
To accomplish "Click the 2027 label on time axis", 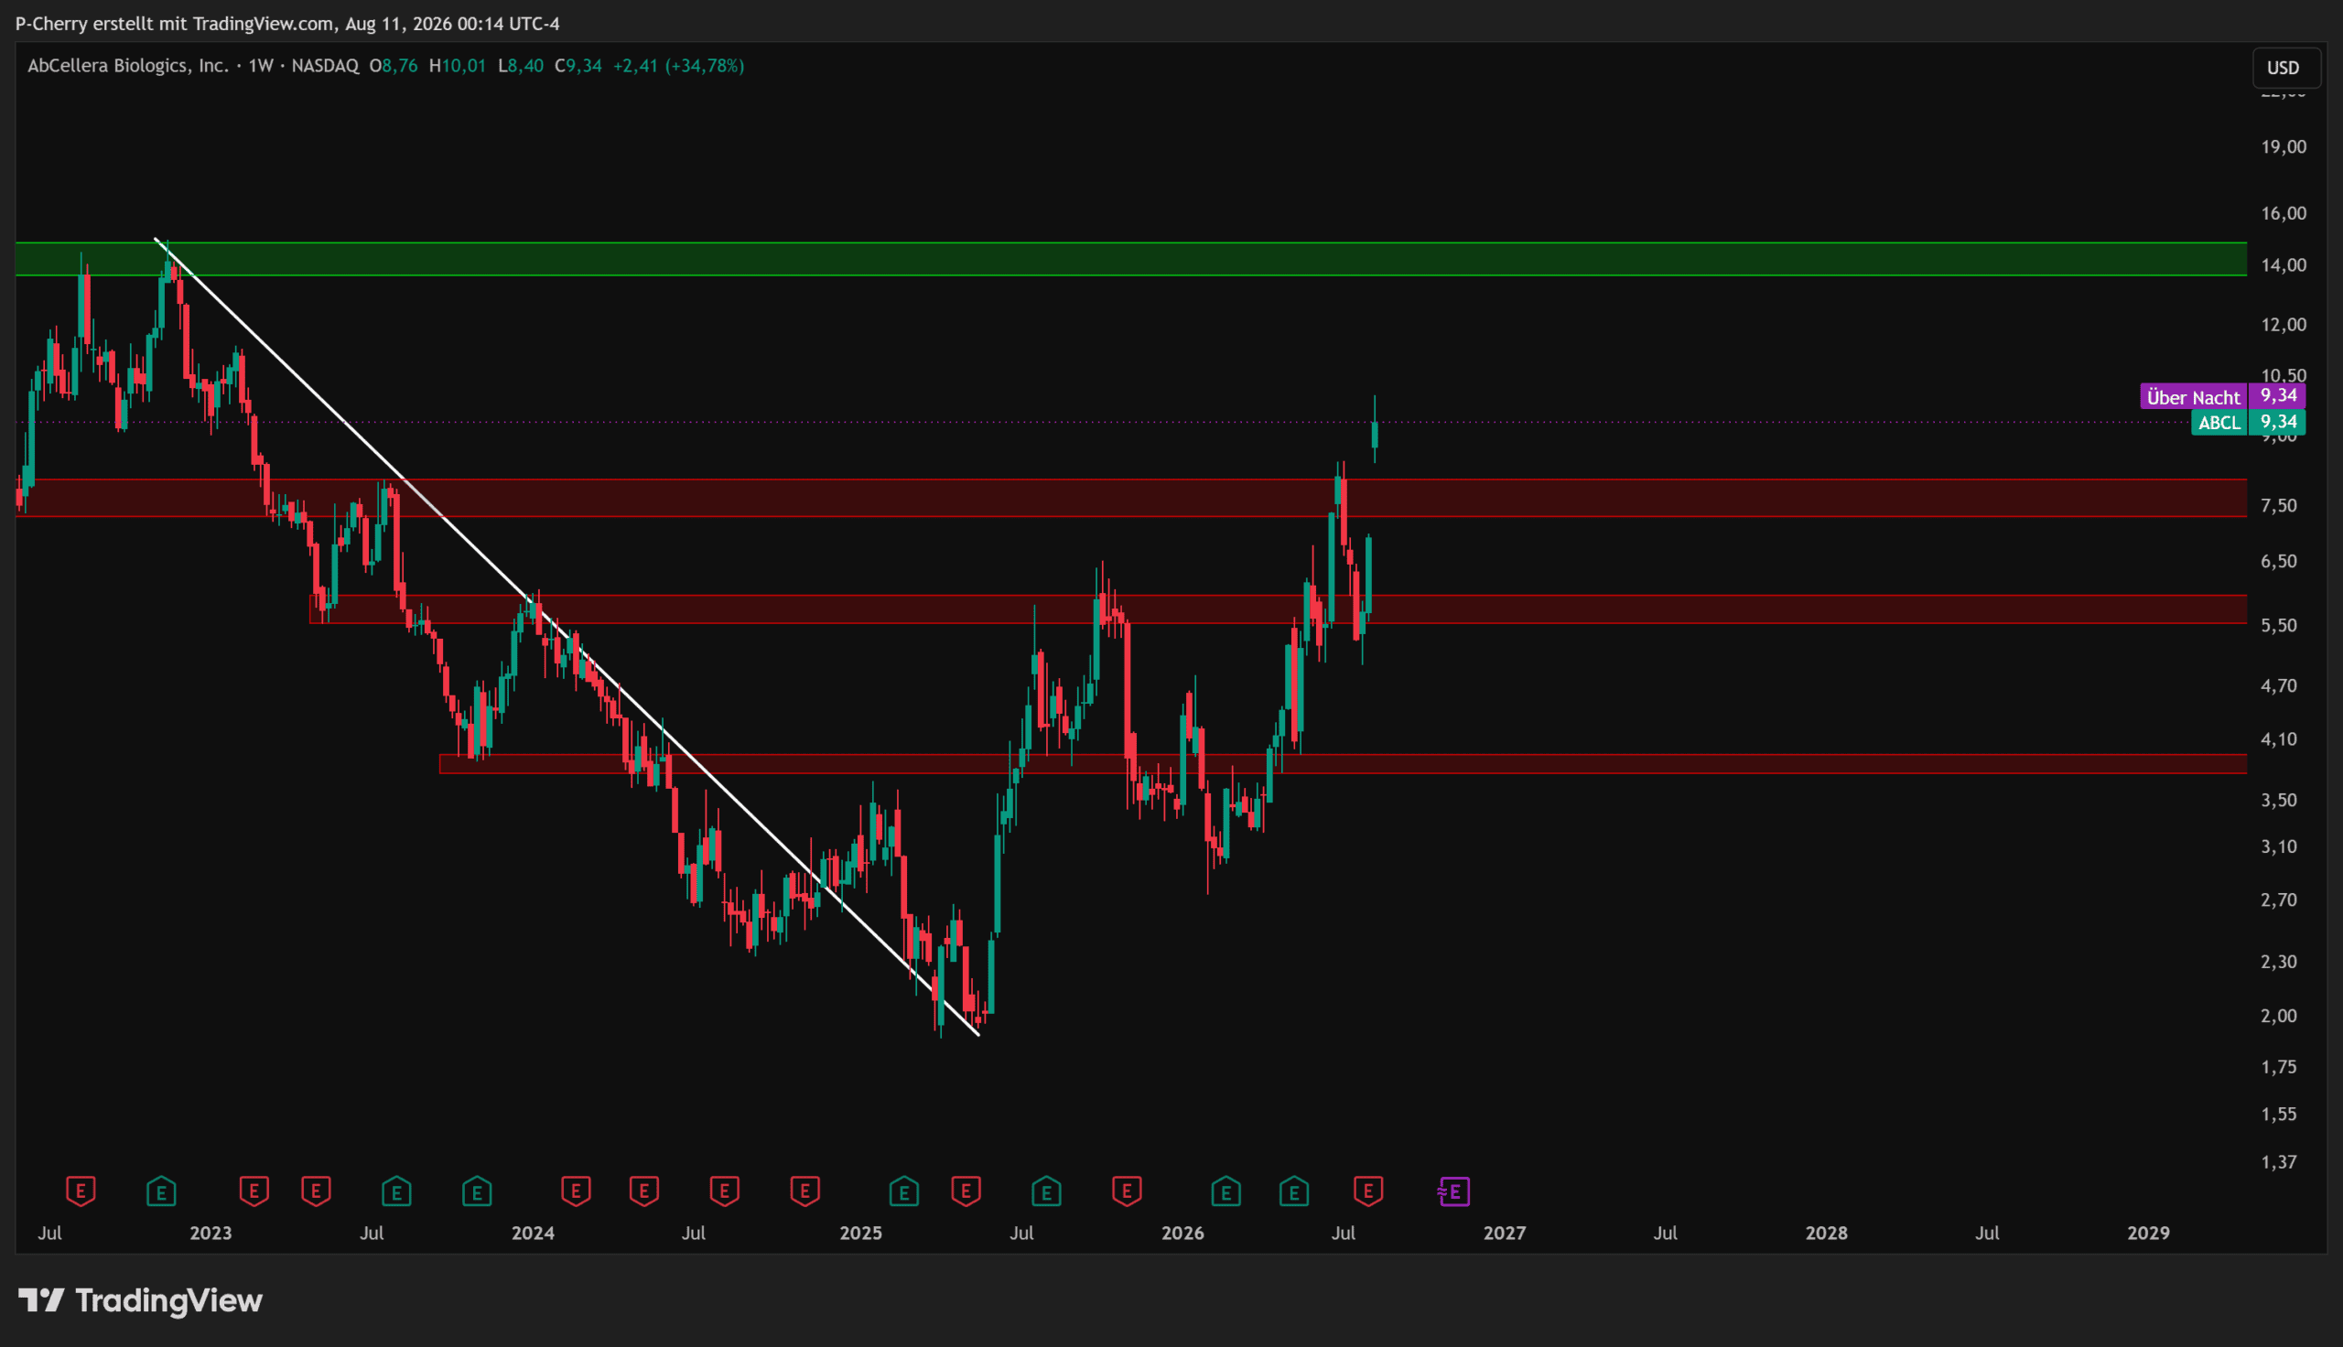I will pyautogui.click(x=1505, y=1234).
